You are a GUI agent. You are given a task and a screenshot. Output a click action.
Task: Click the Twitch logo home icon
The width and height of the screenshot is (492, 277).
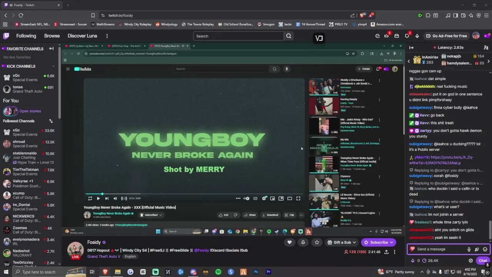6,36
